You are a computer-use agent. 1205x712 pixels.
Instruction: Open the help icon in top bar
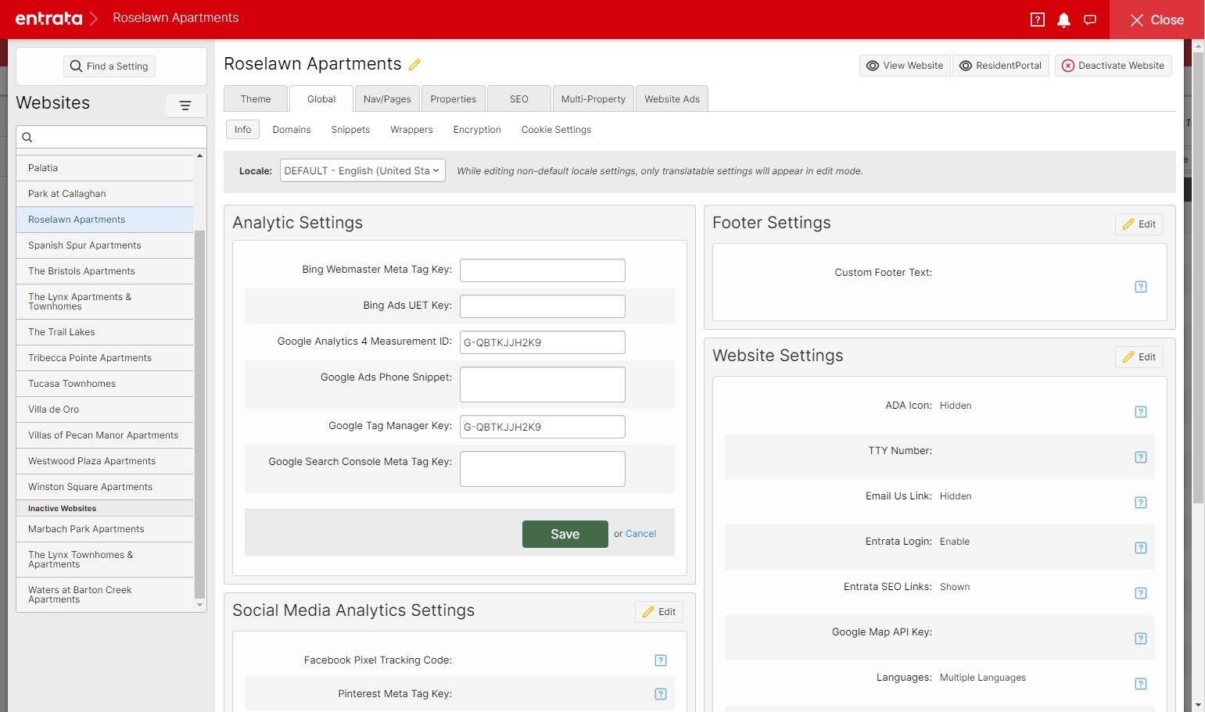tap(1038, 20)
